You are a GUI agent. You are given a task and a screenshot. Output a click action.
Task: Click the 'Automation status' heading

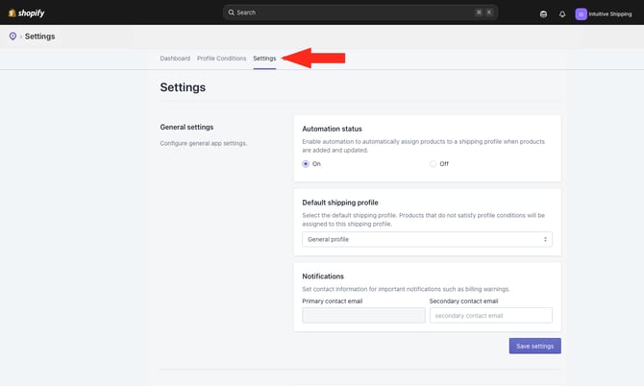[332, 129]
